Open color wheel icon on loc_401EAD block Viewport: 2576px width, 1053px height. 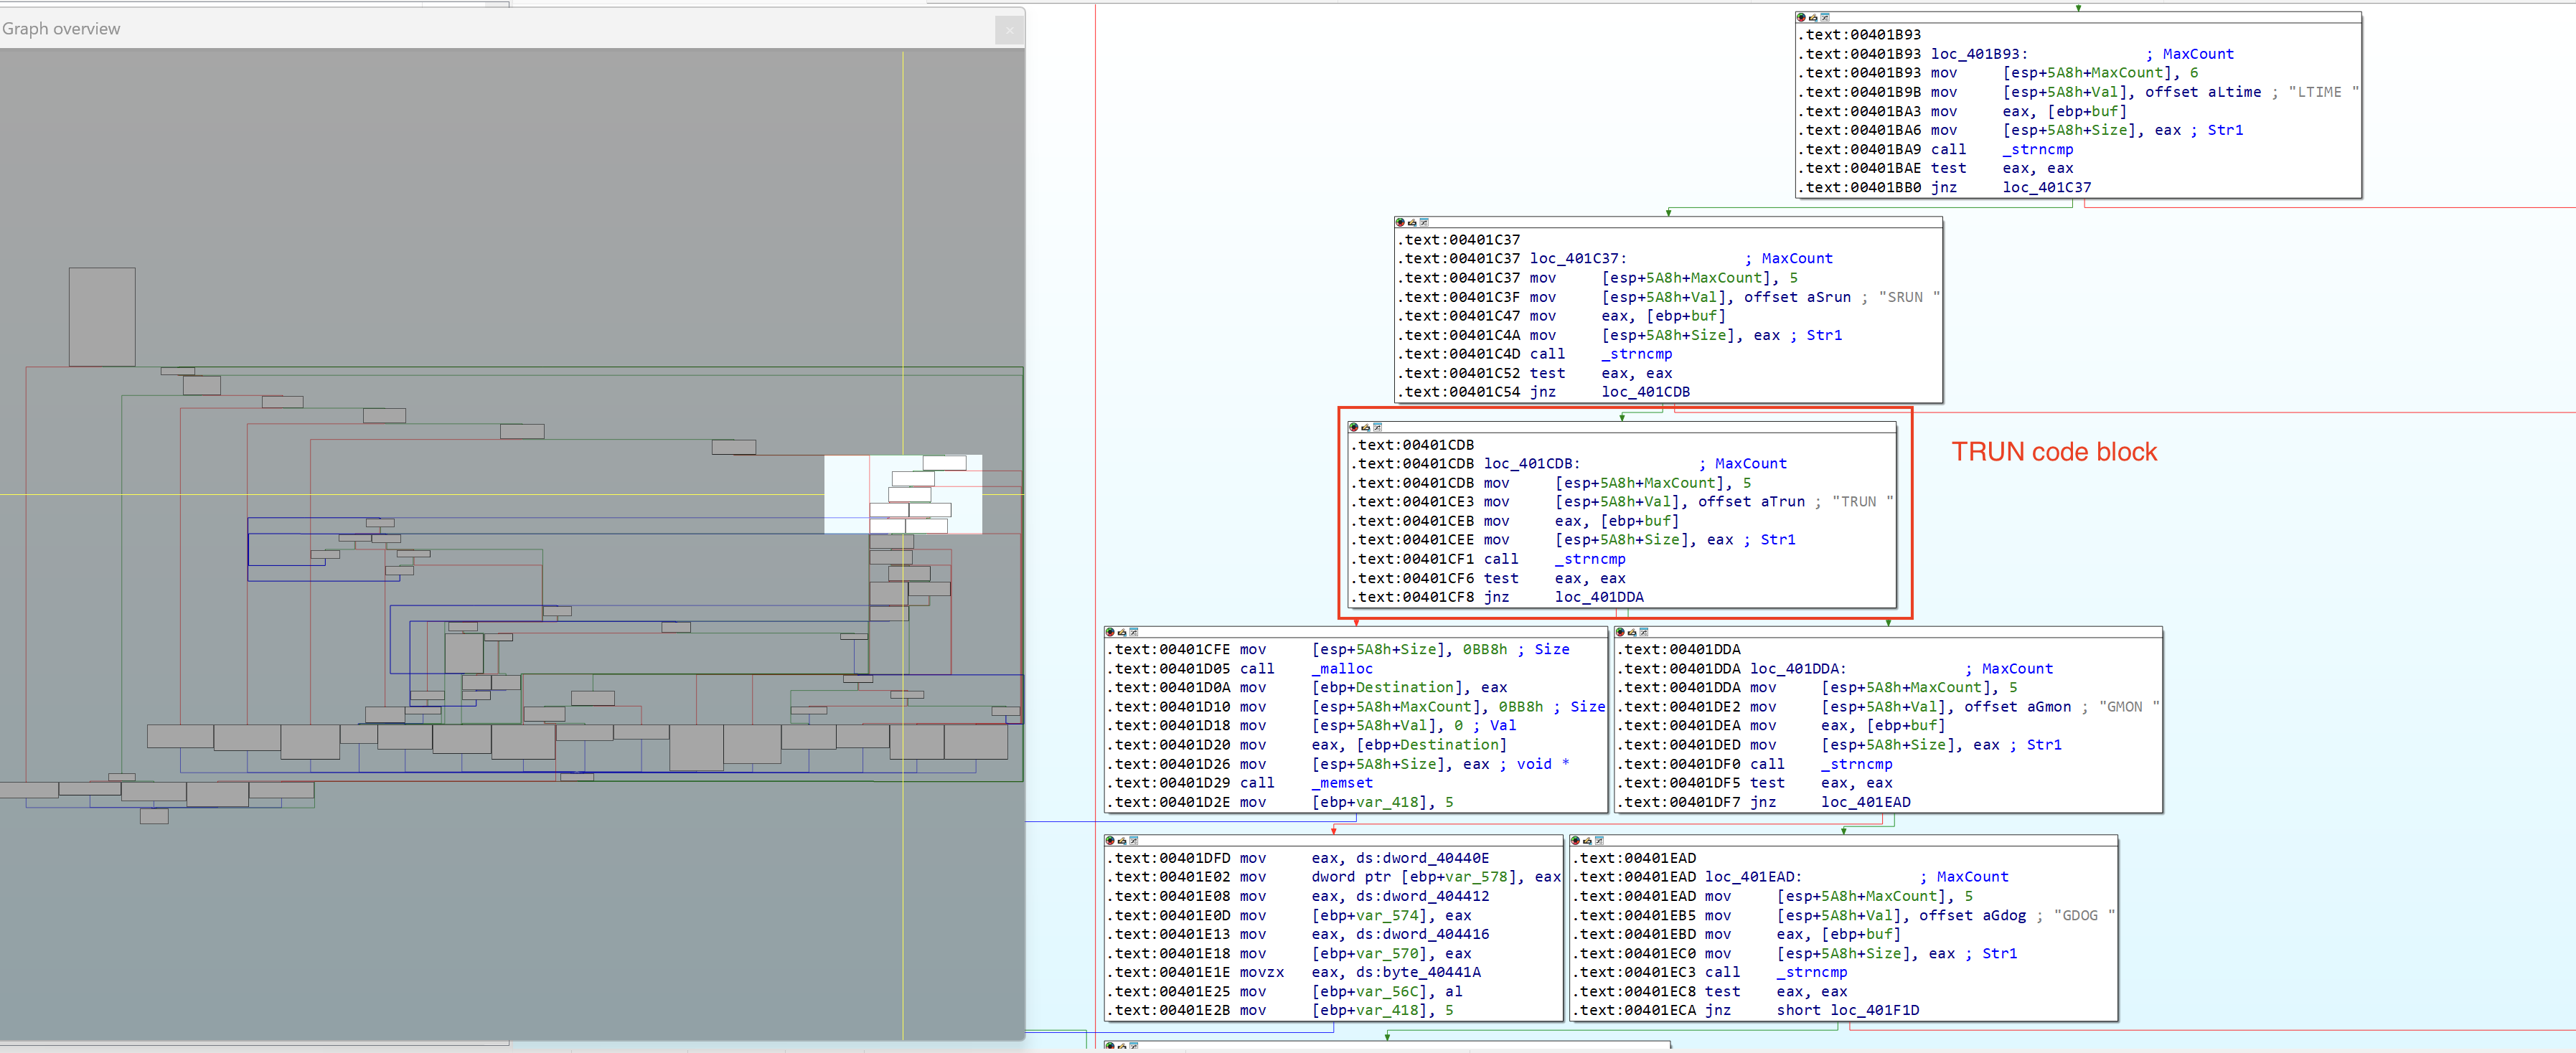click(1576, 841)
